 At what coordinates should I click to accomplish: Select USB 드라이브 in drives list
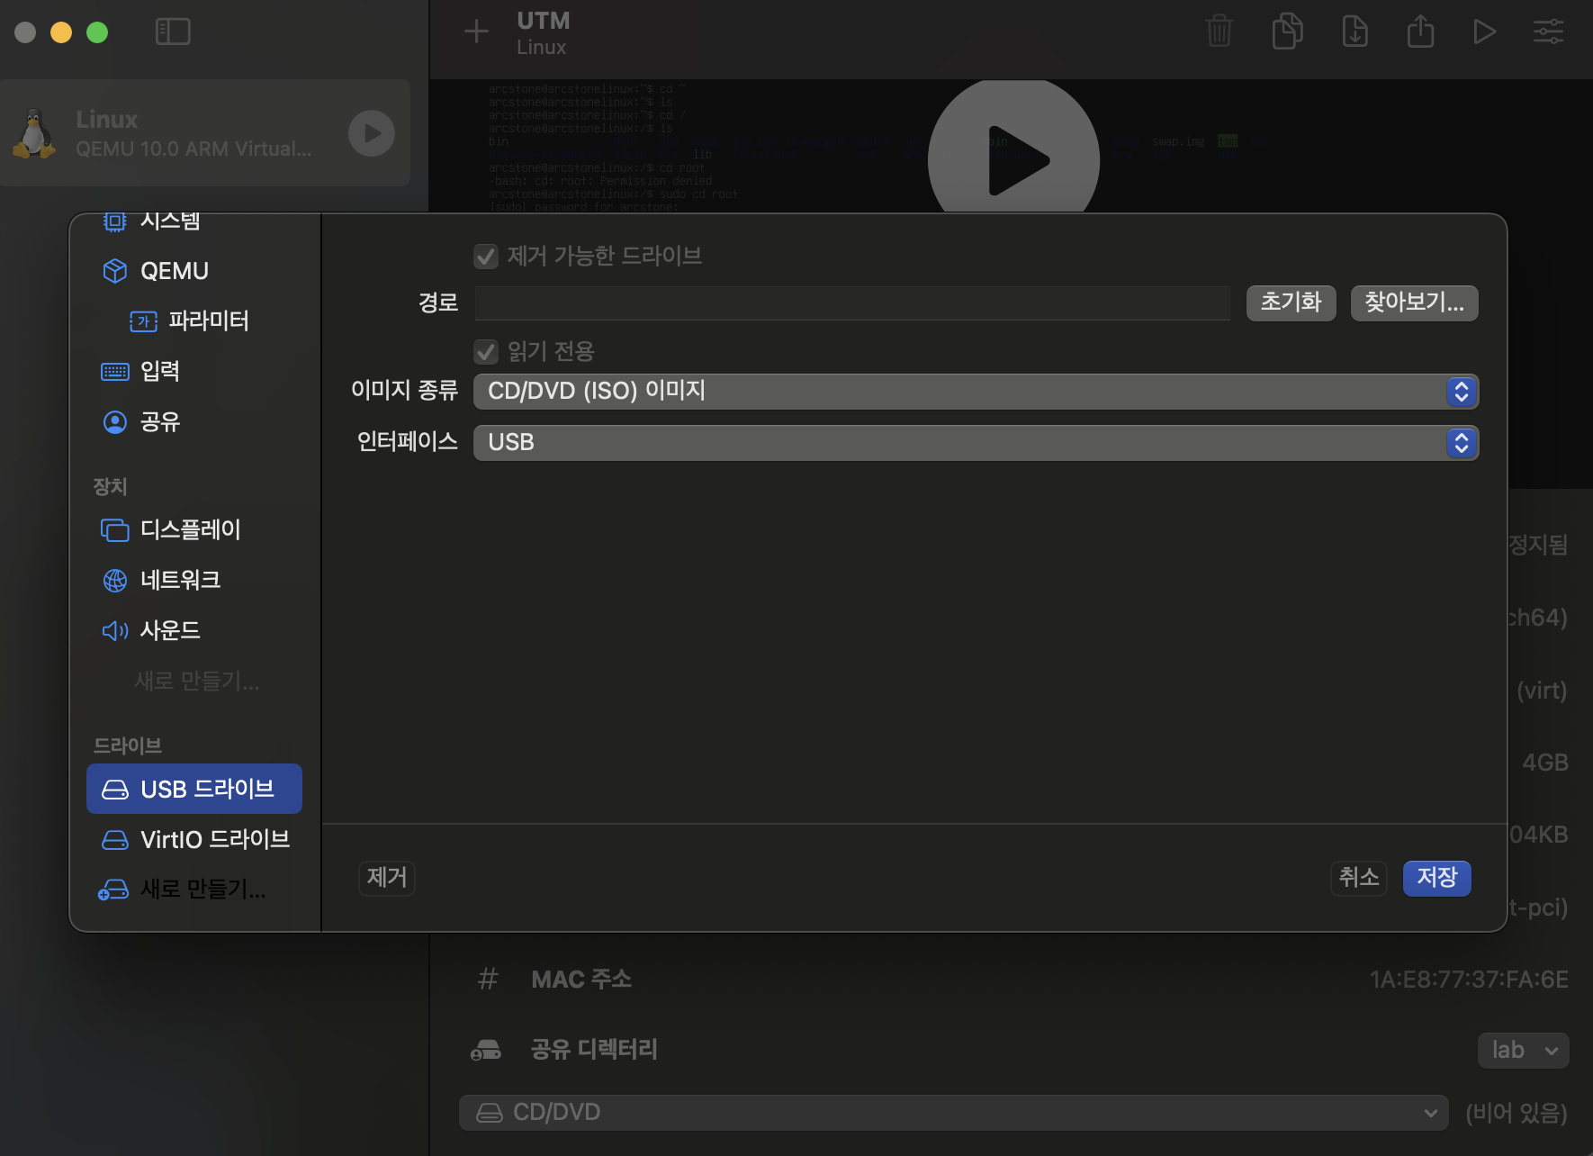[194, 789]
